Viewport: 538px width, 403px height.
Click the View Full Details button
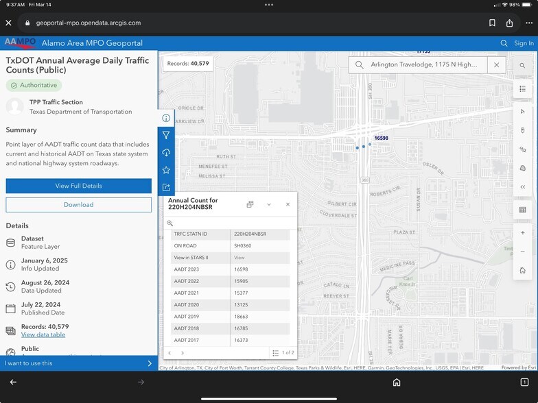[78, 186]
